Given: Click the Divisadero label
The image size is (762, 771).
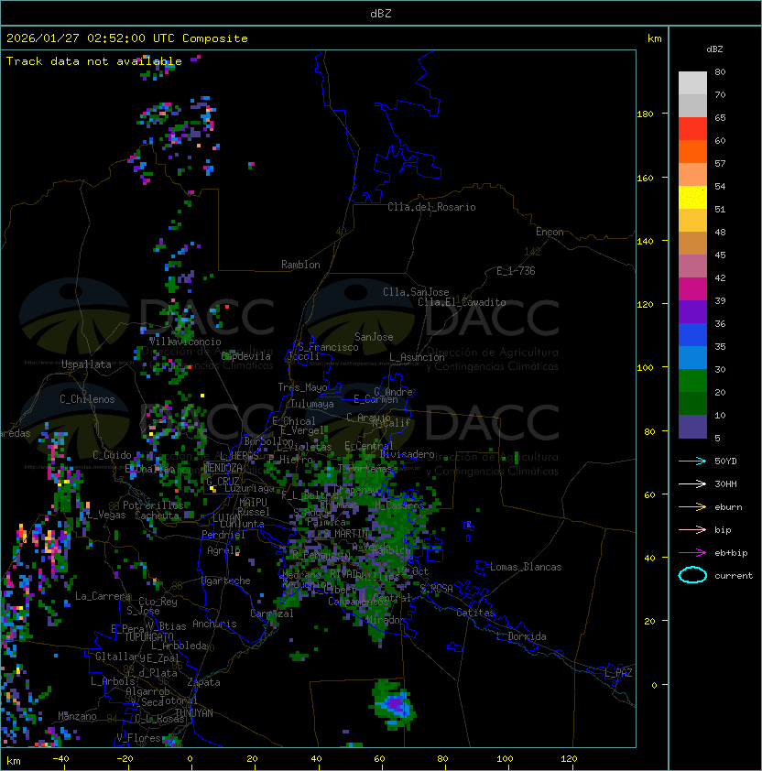Looking at the screenshot, I should tap(407, 454).
